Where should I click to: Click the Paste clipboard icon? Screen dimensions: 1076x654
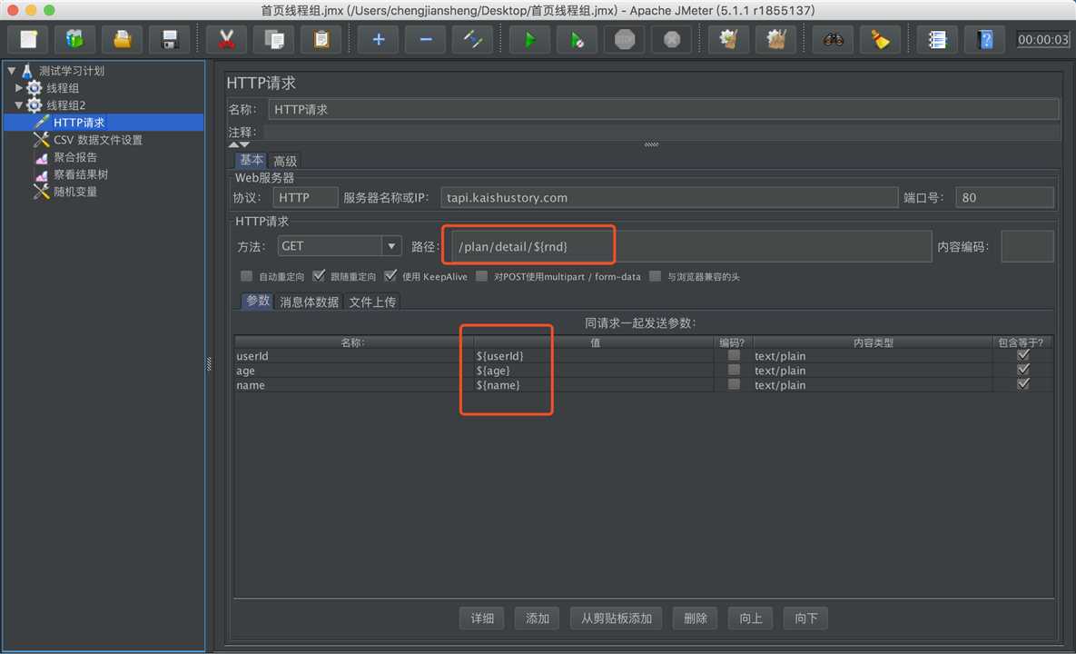[321, 39]
